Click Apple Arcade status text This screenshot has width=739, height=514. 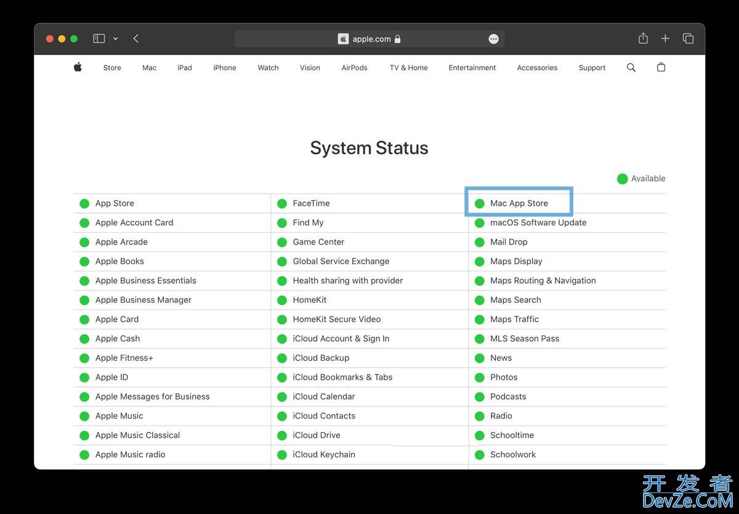coord(121,242)
